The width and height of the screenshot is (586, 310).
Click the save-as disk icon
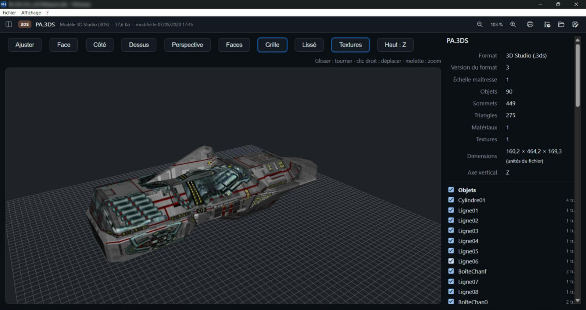[575, 24]
